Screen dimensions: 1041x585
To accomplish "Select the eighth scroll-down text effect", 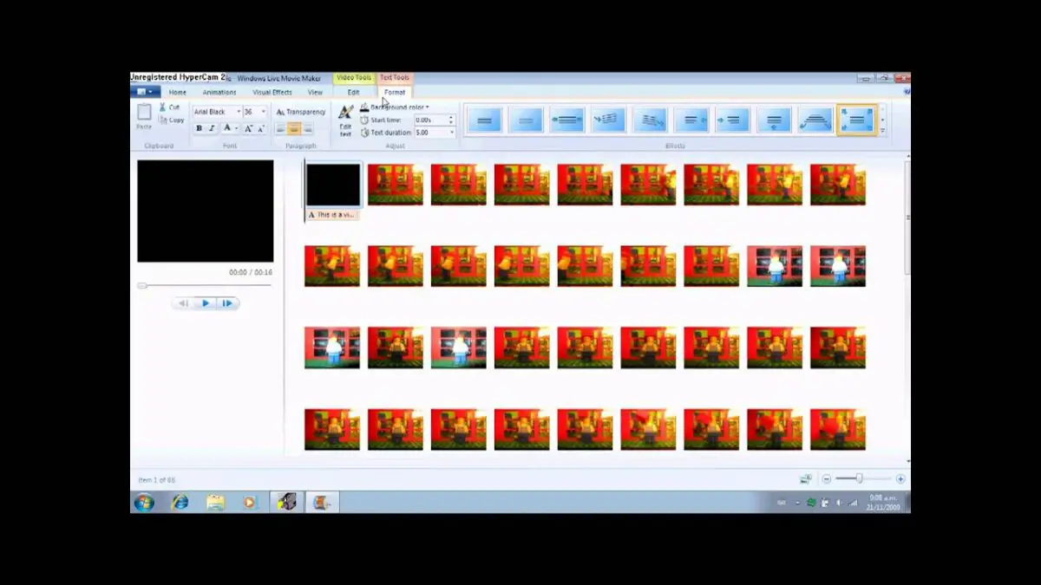I will point(774,120).
